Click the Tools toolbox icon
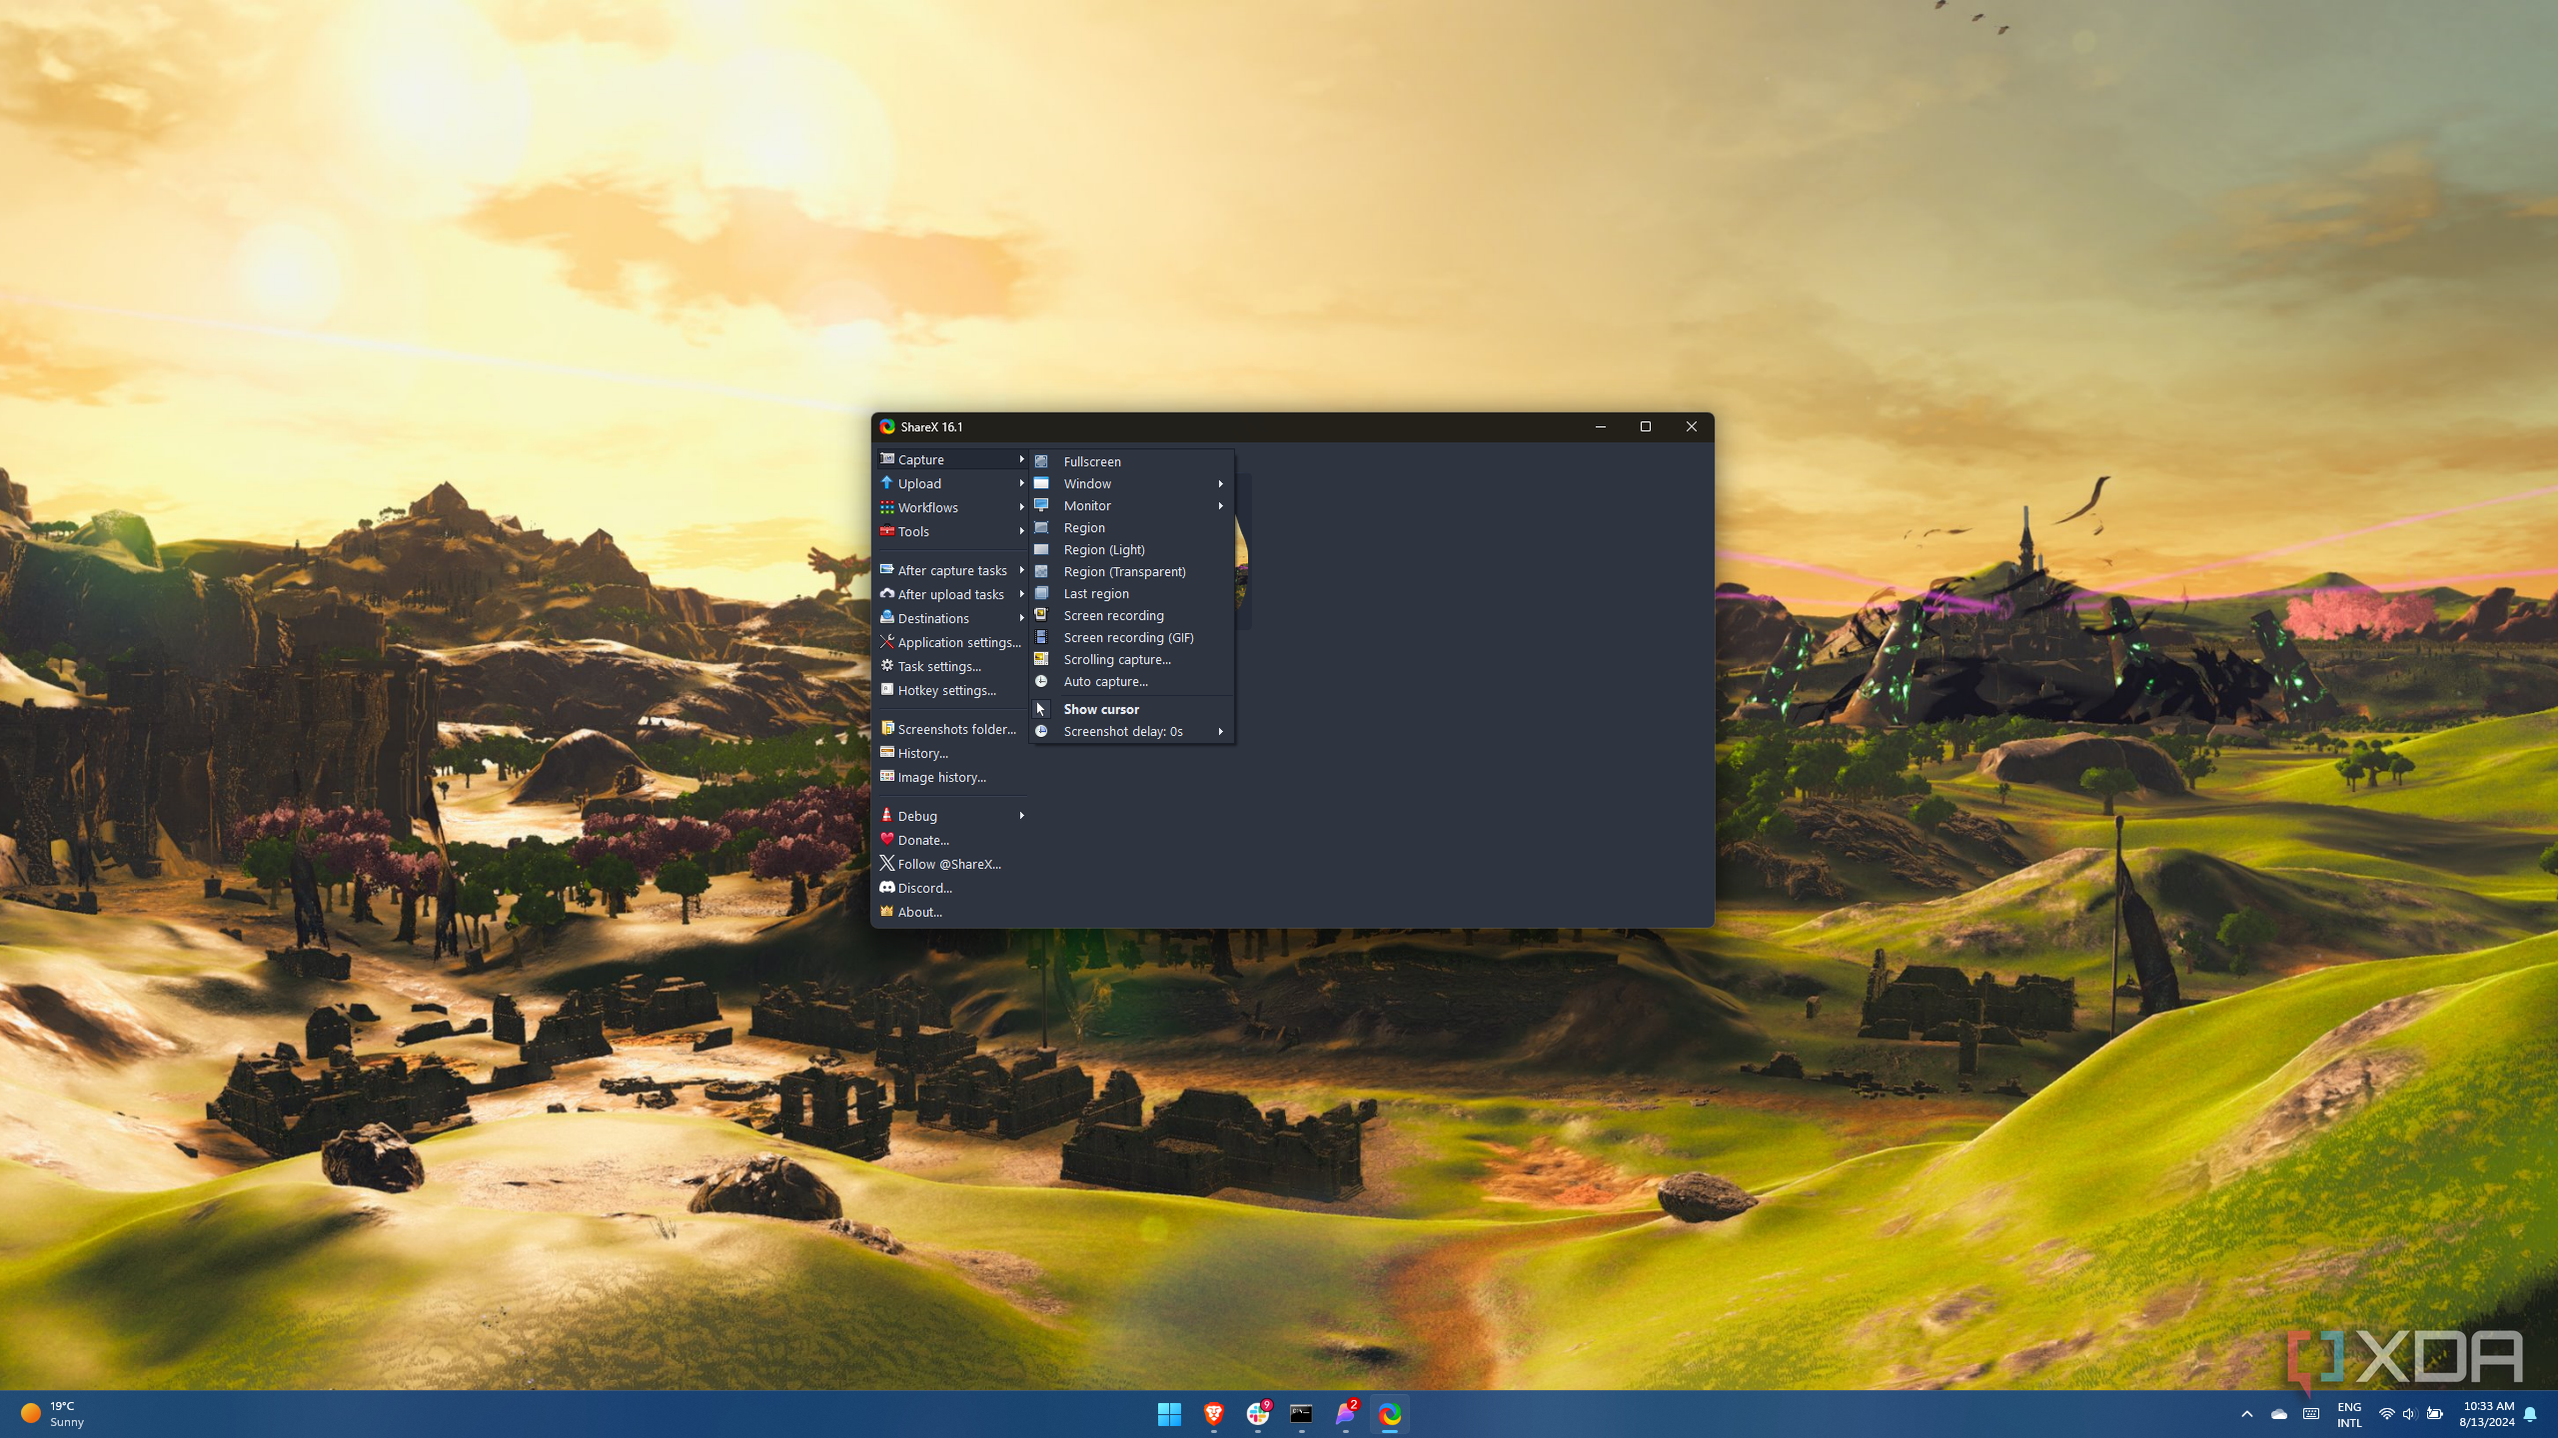This screenshot has height=1438, width=2558. click(x=886, y=531)
